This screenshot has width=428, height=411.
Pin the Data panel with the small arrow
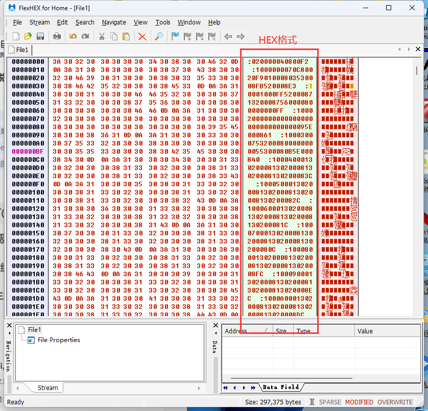click(216, 333)
